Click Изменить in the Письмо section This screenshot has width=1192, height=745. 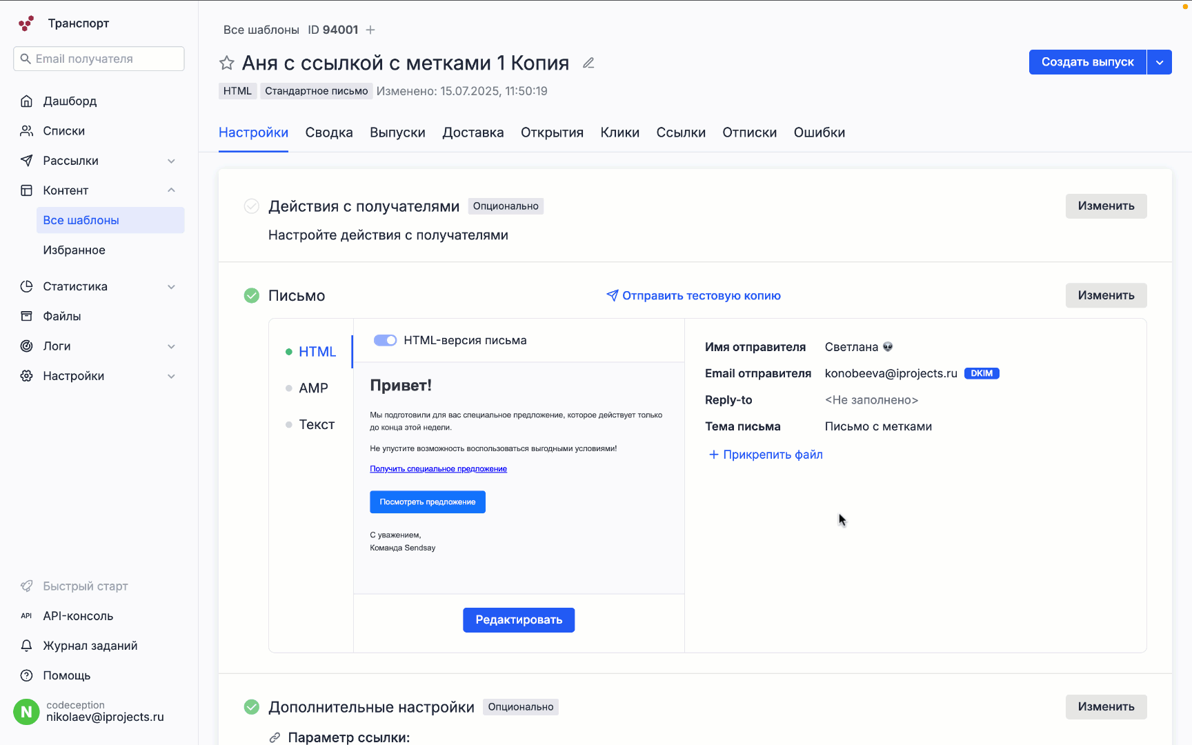(x=1106, y=295)
